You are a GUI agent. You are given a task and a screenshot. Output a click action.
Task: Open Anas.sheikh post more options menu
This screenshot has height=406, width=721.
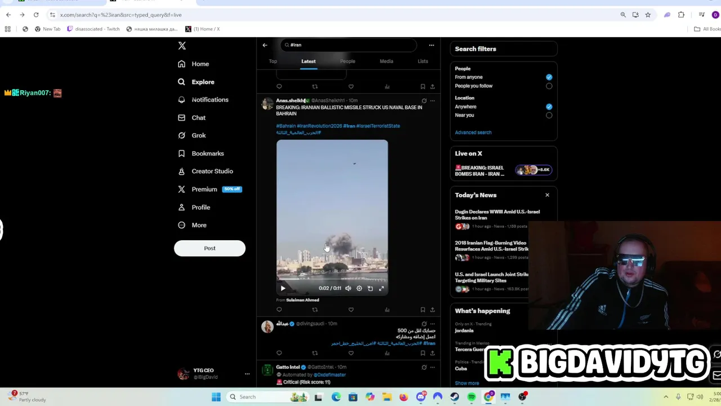point(432,101)
